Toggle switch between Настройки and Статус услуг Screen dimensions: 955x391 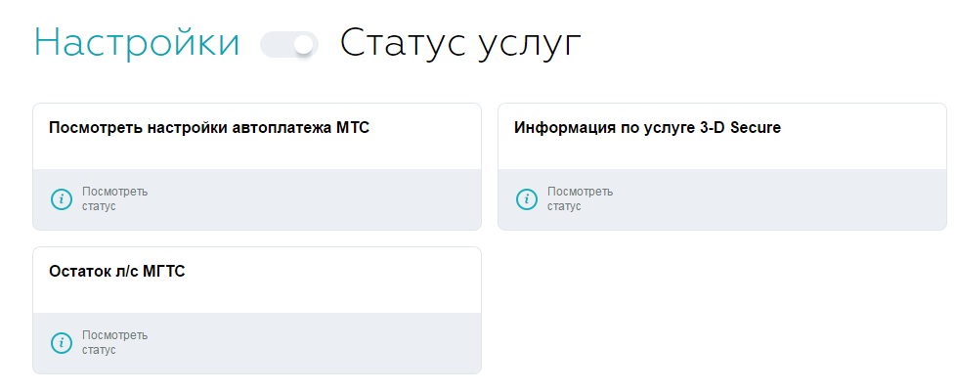[289, 45]
